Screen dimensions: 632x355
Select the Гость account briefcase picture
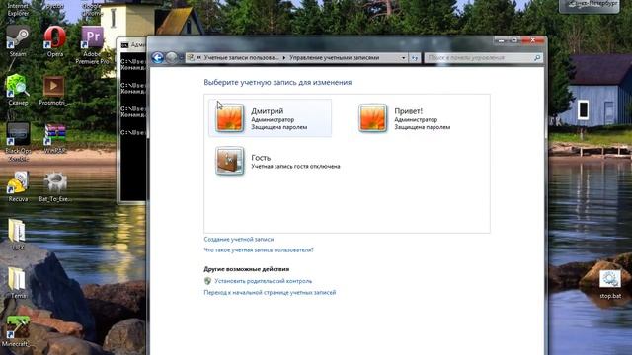click(x=229, y=161)
